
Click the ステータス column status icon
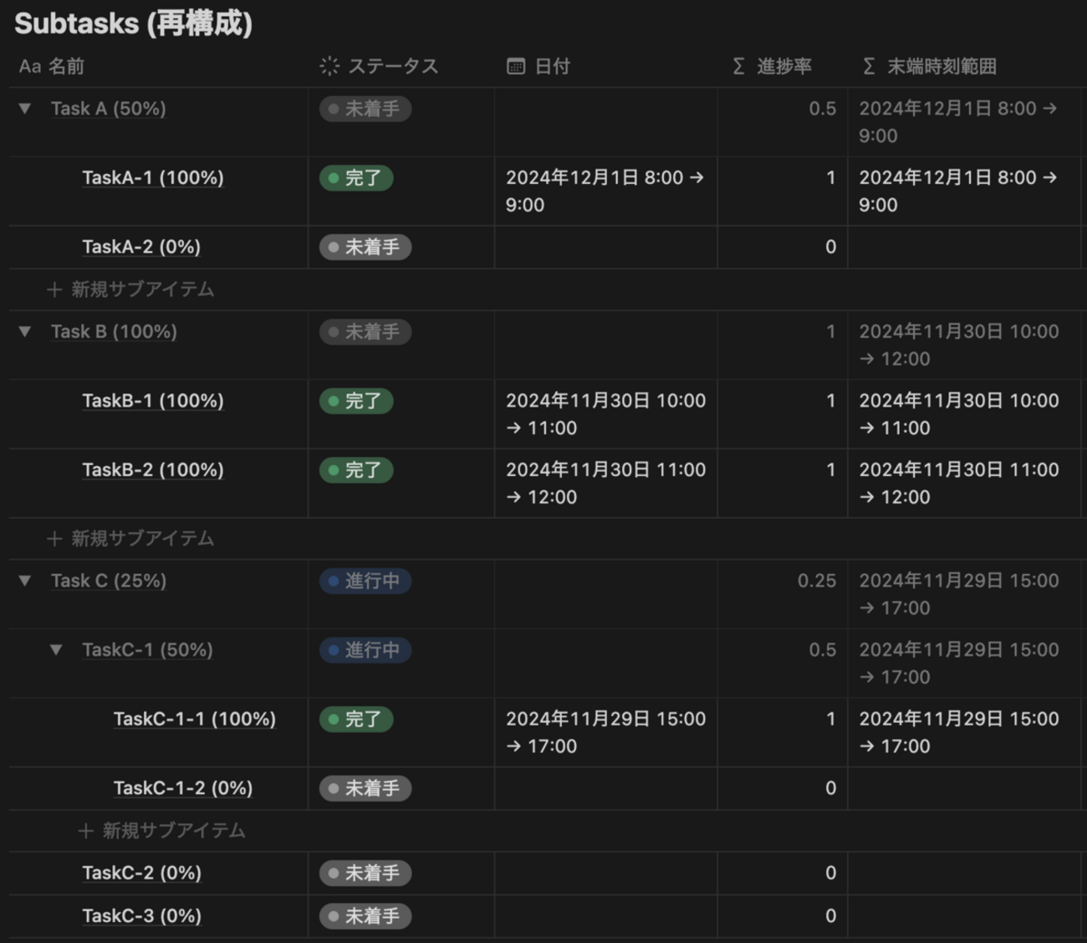tap(329, 67)
